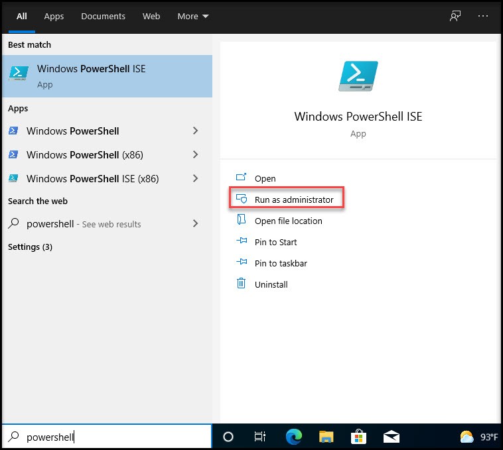Click Windows PowerShell (x86) icon
This screenshot has width=503, height=450.
(x=13, y=154)
